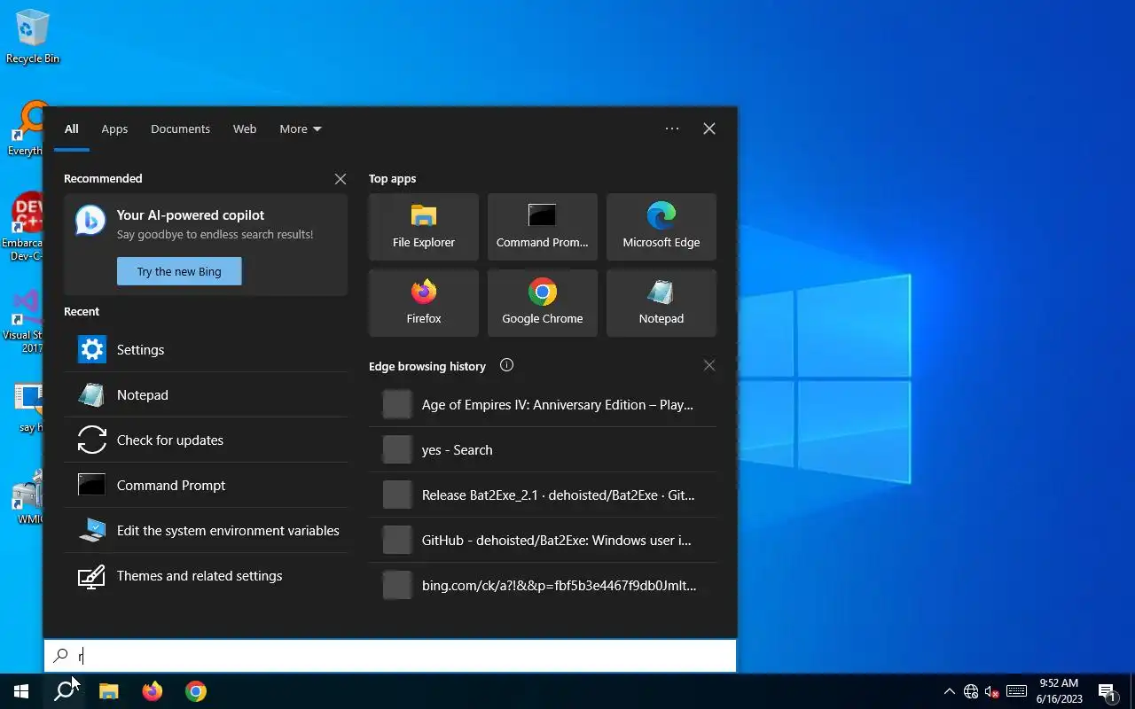This screenshot has width=1135, height=709.
Task: Expand the More filter dropdown
Action: click(x=301, y=129)
